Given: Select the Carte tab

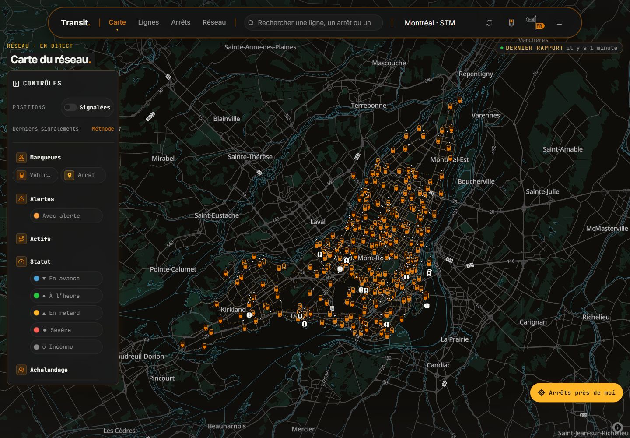Looking at the screenshot, I should pyautogui.click(x=117, y=22).
